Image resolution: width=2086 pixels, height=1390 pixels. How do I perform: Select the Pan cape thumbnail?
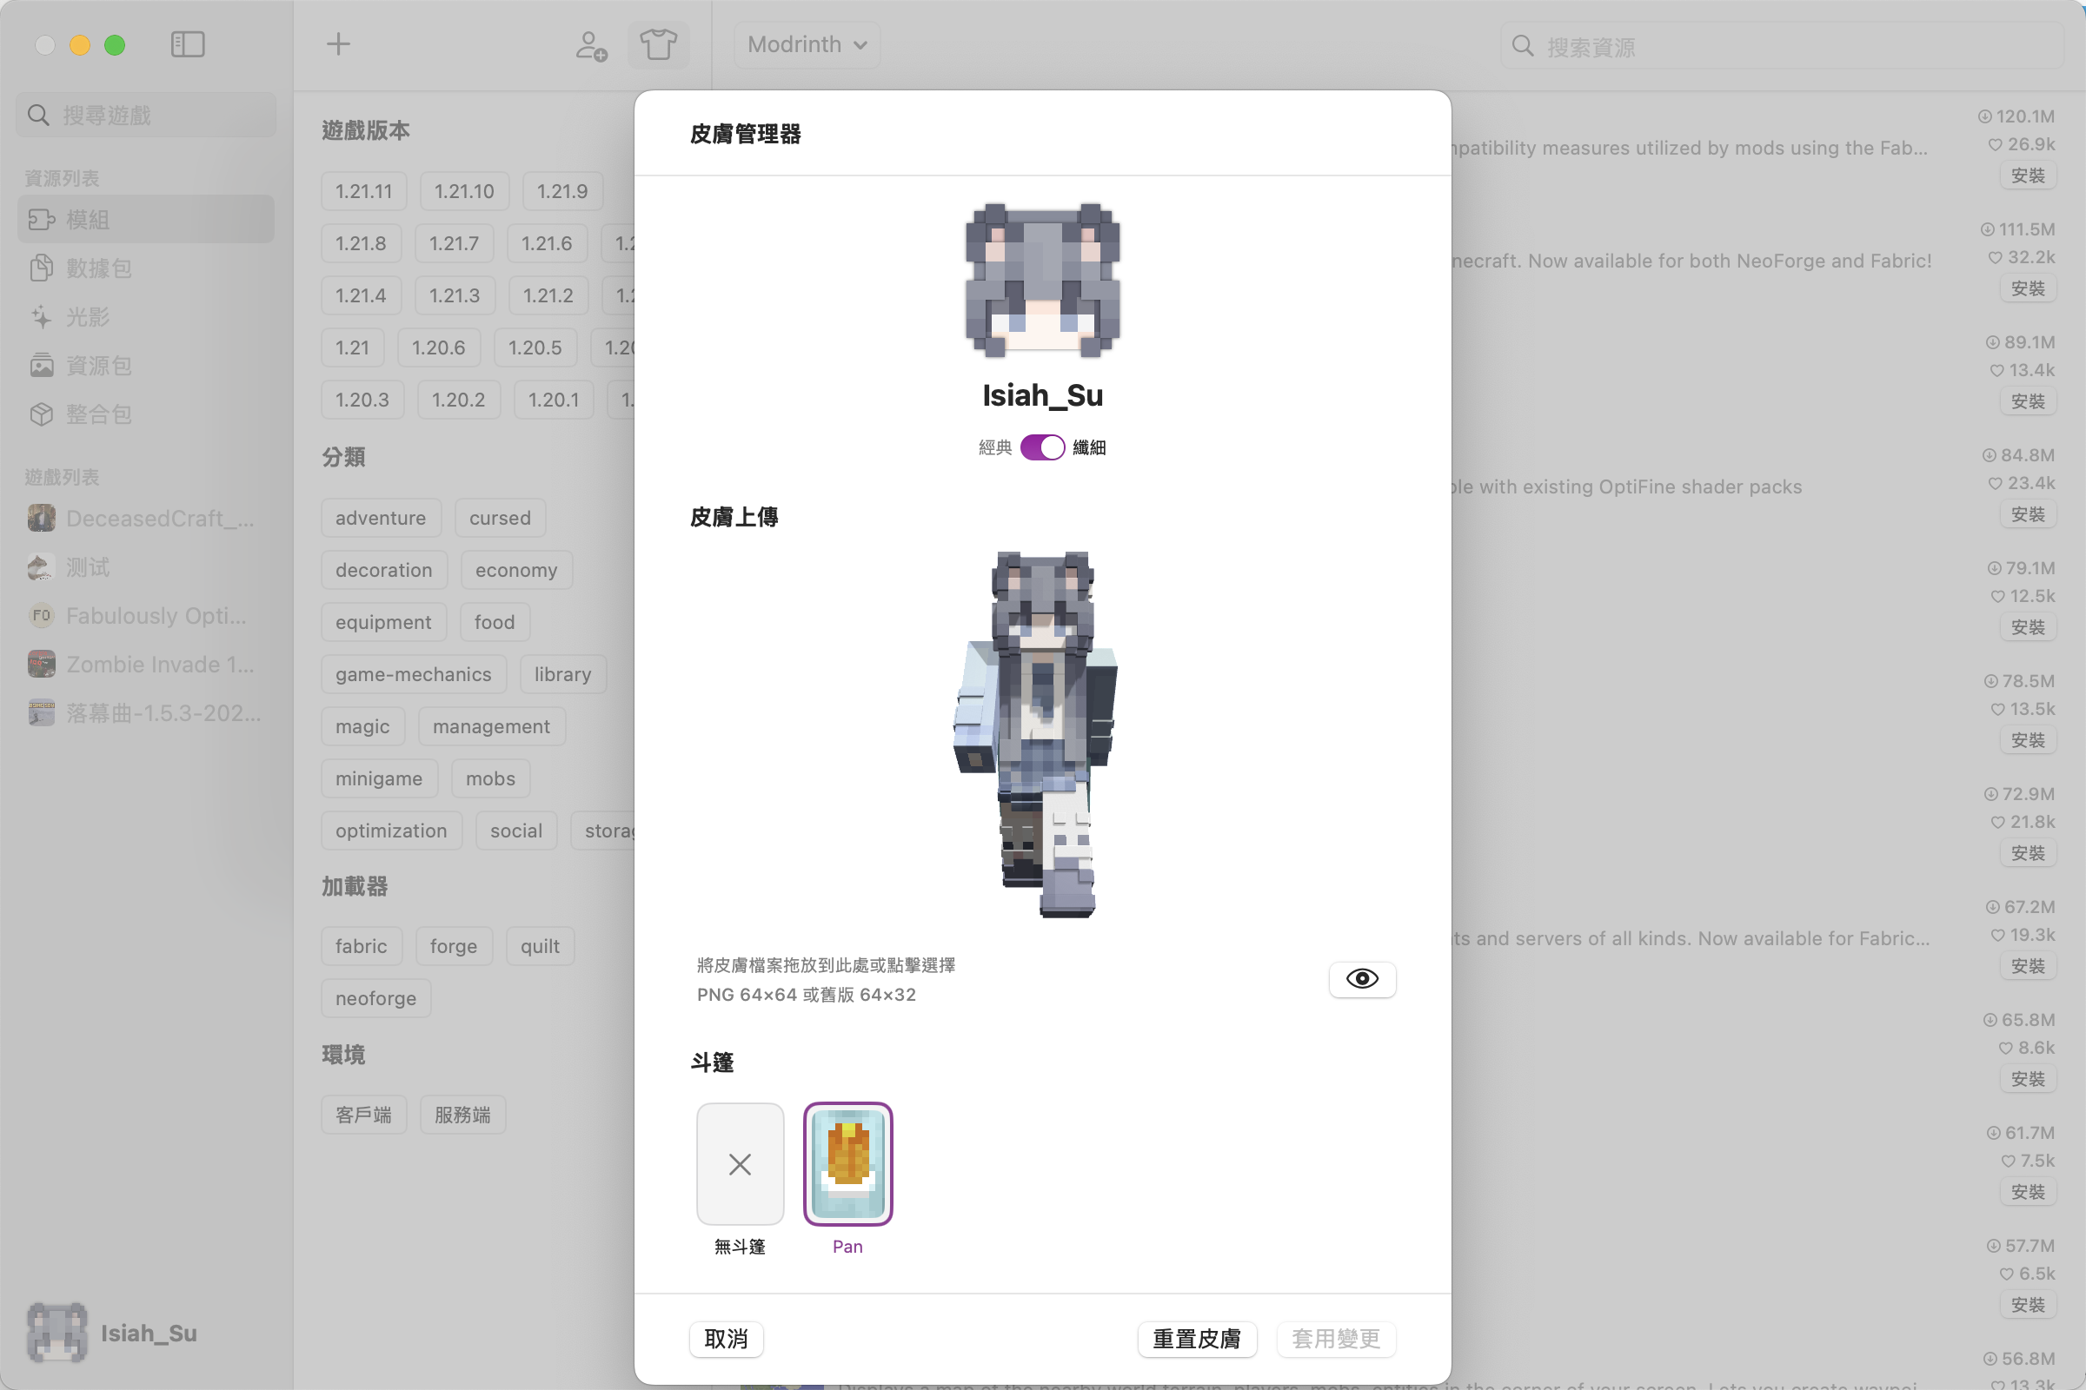point(847,1164)
